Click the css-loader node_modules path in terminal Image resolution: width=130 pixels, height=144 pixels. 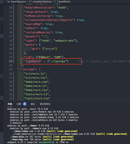point(48,134)
